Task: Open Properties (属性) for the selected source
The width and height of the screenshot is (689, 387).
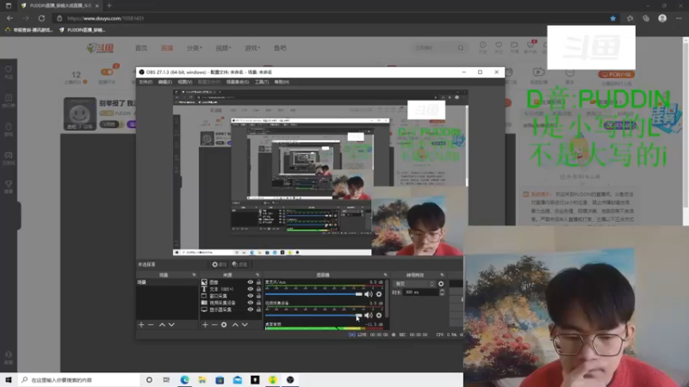Action: [x=219, y=264]
